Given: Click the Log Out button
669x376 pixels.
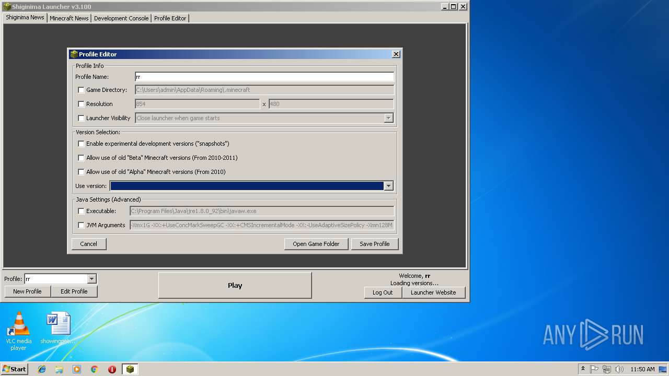Looking at the screenshot, I should point(383,292).
